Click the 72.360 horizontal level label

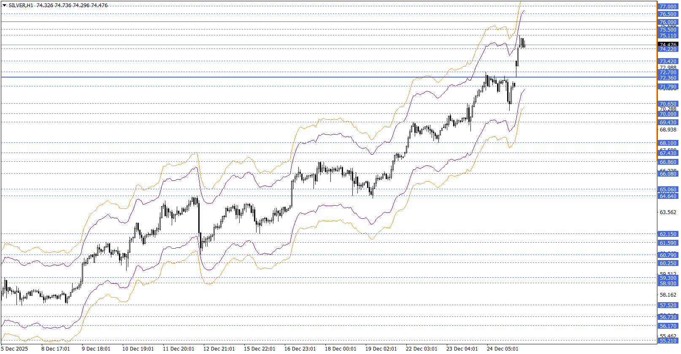[668, 78]
